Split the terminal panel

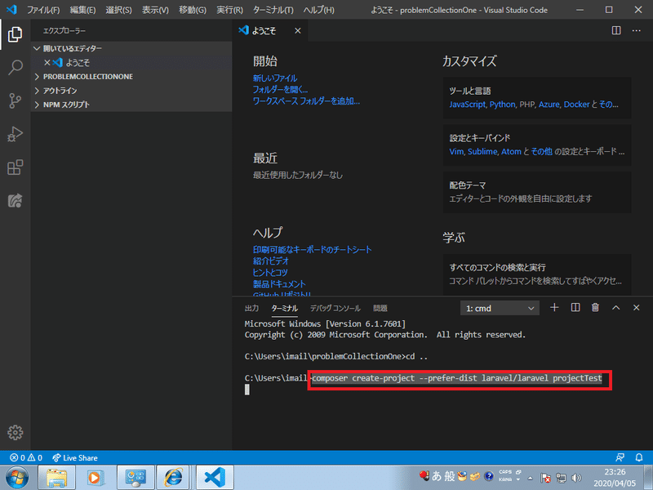click(x=575, y=308)
